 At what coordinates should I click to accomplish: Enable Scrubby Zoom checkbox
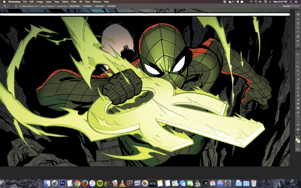[55, 6]
